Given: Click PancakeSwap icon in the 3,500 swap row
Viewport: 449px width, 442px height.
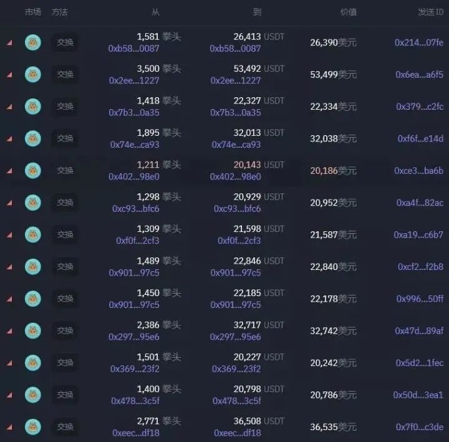Looking at the screenshot, I should pos(32,75).
